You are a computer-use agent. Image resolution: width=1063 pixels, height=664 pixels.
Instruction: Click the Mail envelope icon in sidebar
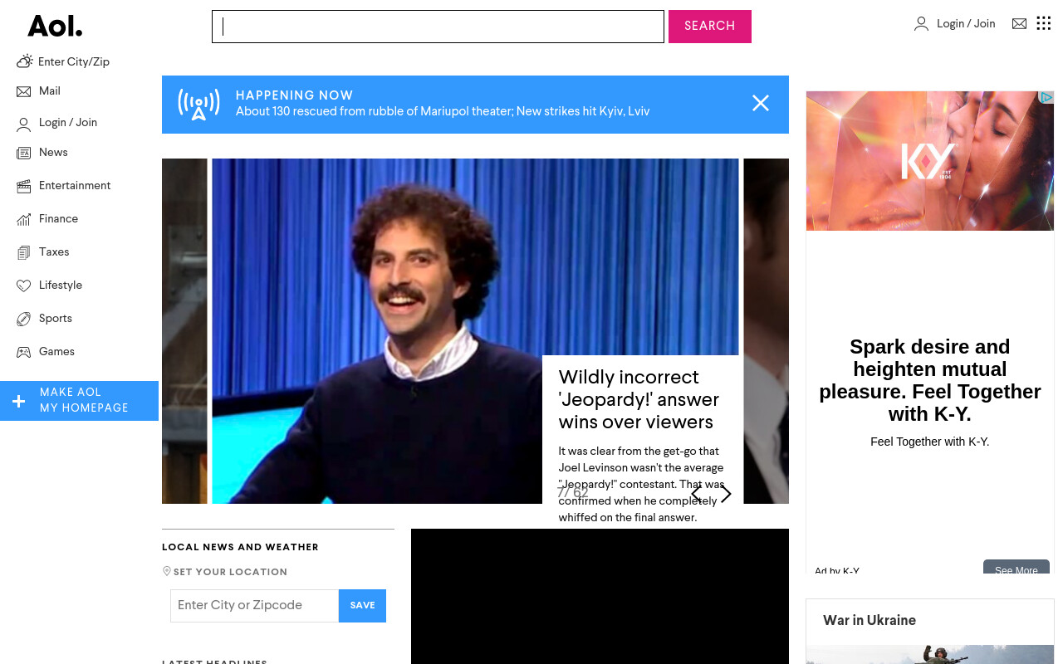point(23,91)
